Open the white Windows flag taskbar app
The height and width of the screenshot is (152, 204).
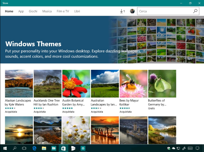coord(73,148)
